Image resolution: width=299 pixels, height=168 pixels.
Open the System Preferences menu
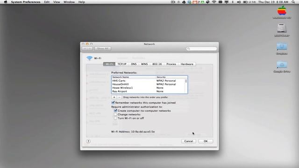tap(26, 2)
